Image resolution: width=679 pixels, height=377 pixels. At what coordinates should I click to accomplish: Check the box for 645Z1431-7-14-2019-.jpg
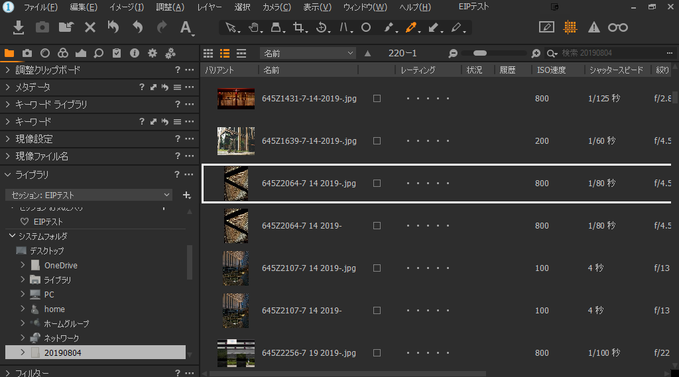(x=377, y=98)
